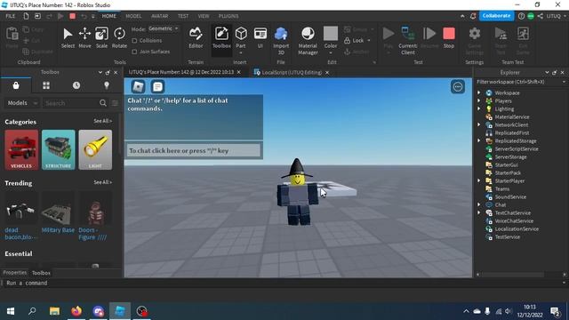Viewport: 569px width, 320px height.
Task: Select the Vehicles category thumbnail
Action: pos(21,149)
